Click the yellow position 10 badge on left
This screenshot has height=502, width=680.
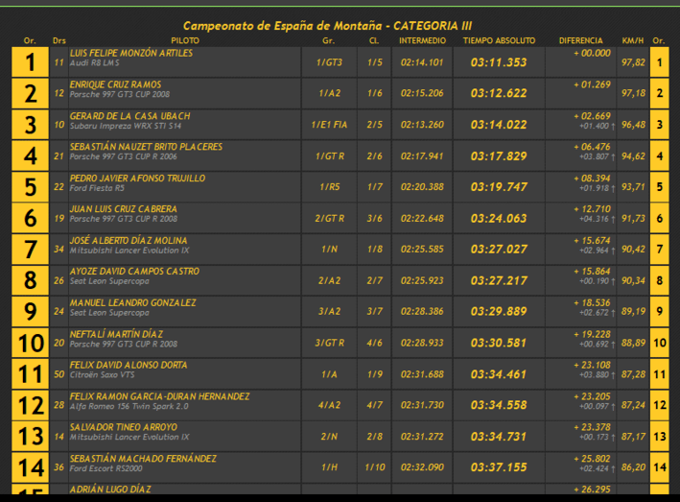(x=31, y=343)
